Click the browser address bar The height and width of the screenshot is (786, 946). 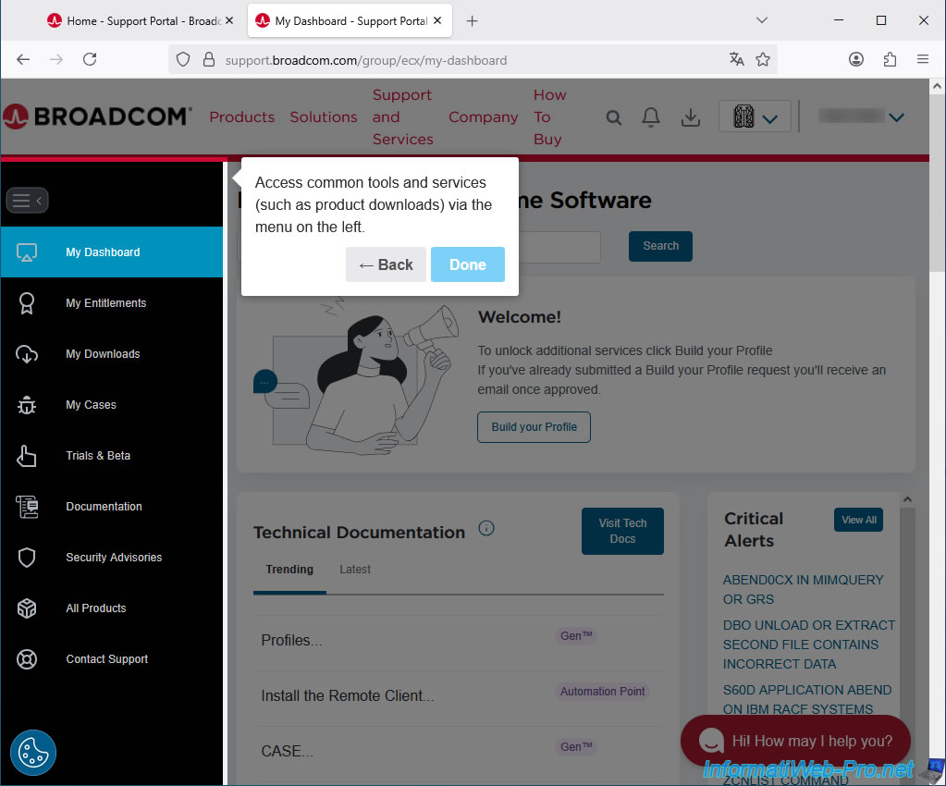[462, 60]
